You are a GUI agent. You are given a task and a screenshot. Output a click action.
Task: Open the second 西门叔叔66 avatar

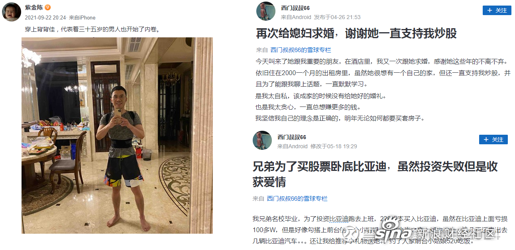262,140
